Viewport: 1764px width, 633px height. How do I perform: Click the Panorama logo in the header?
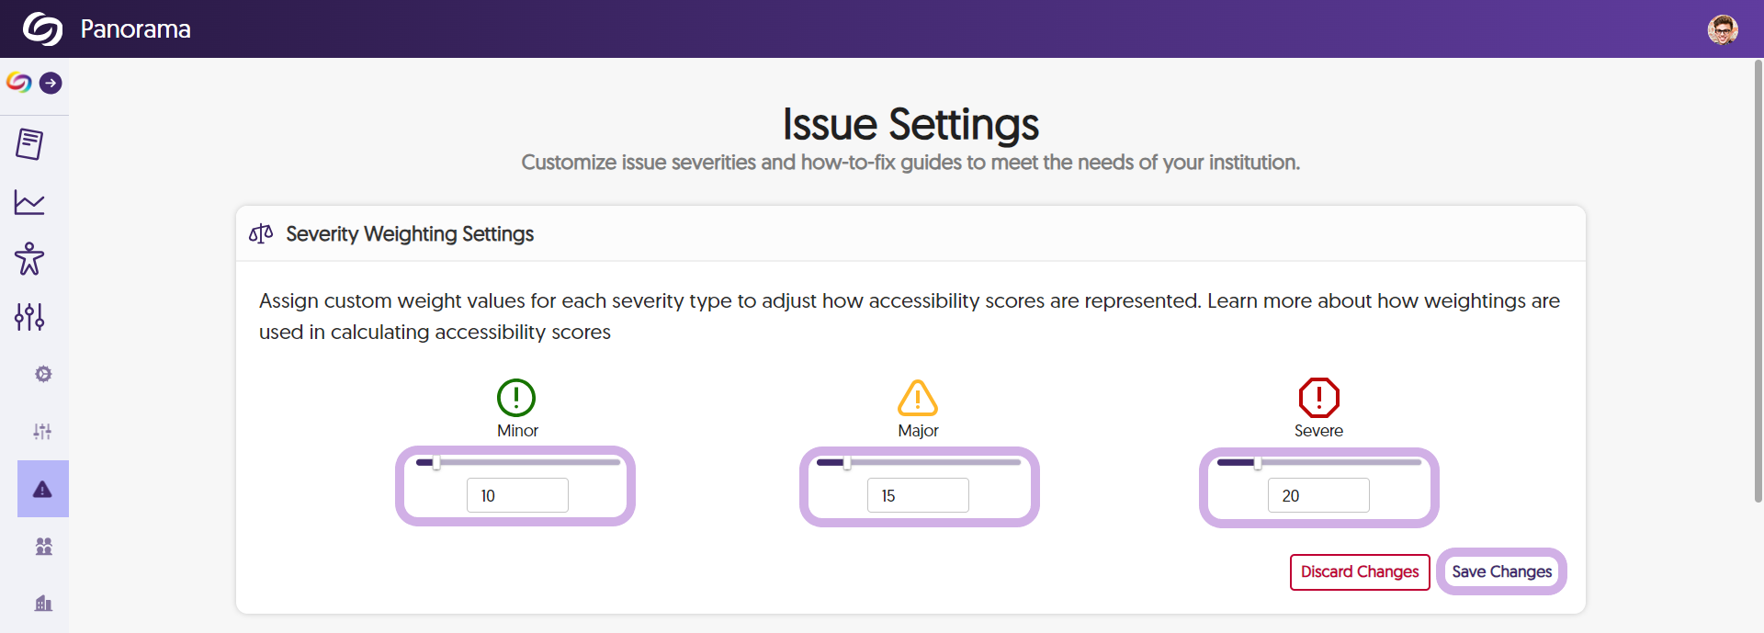[x=42, y=28]
